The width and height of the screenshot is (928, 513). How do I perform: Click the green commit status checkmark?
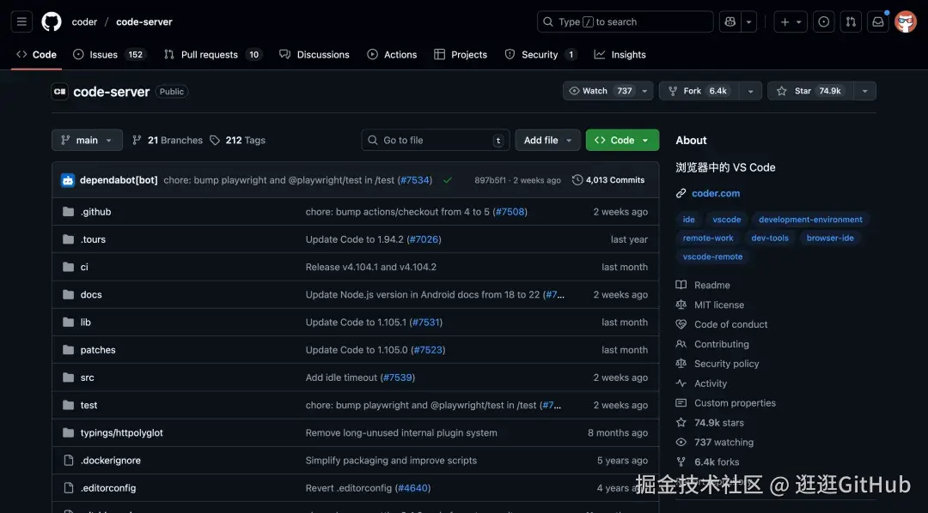tap(448, 180)
